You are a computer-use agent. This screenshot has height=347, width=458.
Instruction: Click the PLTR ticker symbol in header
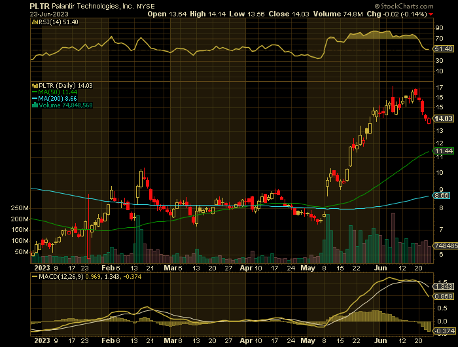pos(40,6)
